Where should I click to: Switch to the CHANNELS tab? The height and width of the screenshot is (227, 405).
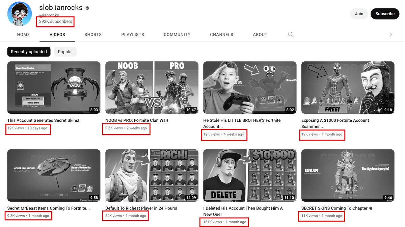(x=222, y=34)
